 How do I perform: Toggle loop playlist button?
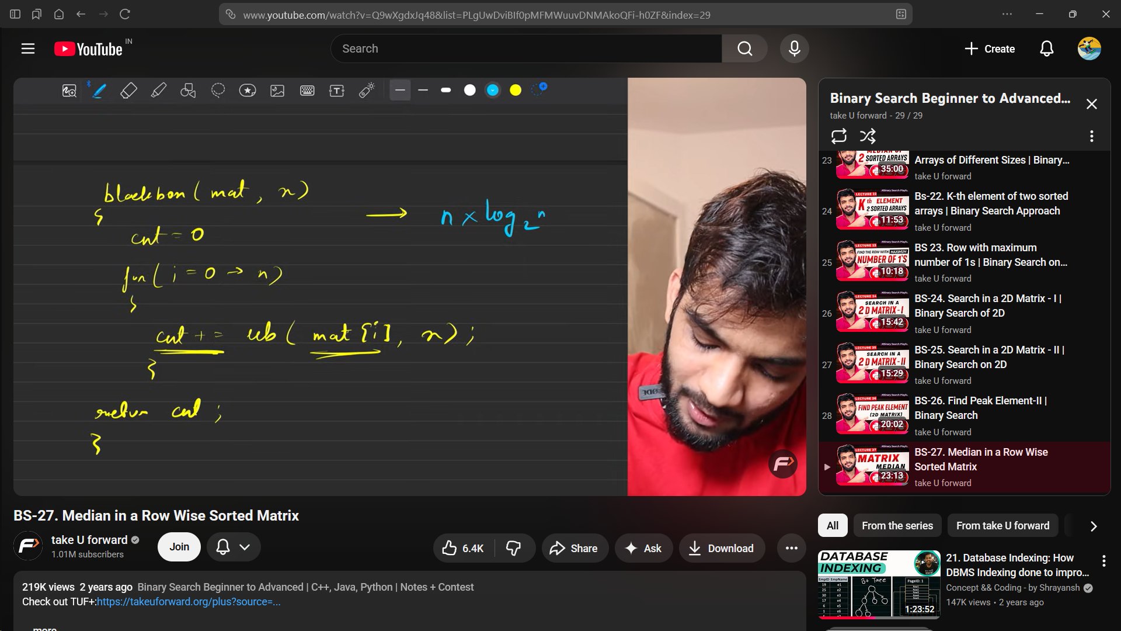pos(838,136)
